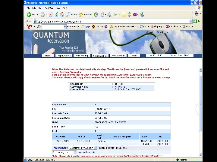The width and height of the screenshot is (217, 162).
Task: Click the Extra Charge USD 0.00 value
Action: [121, 148]
